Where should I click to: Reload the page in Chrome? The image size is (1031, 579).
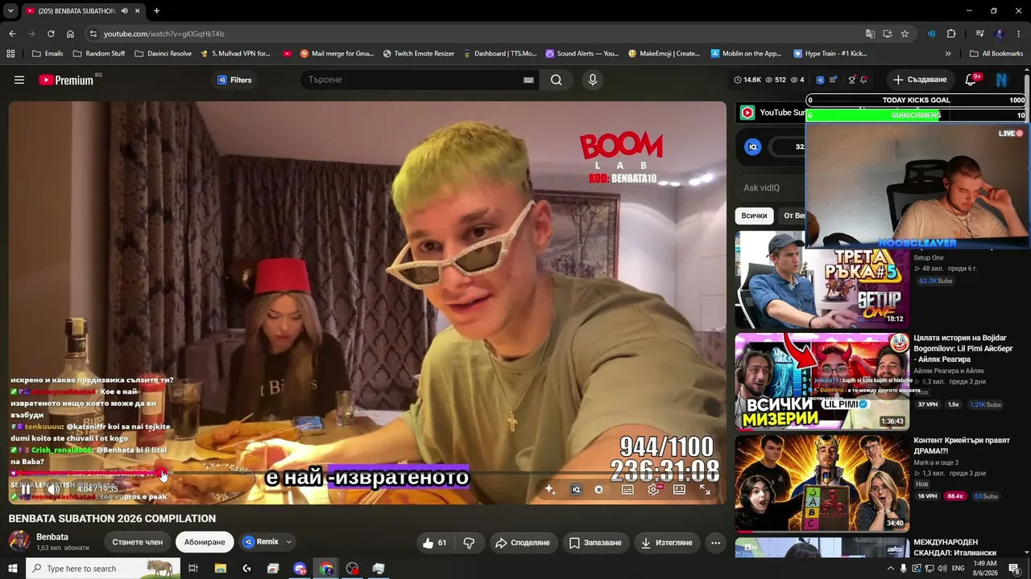pos(51,34)
